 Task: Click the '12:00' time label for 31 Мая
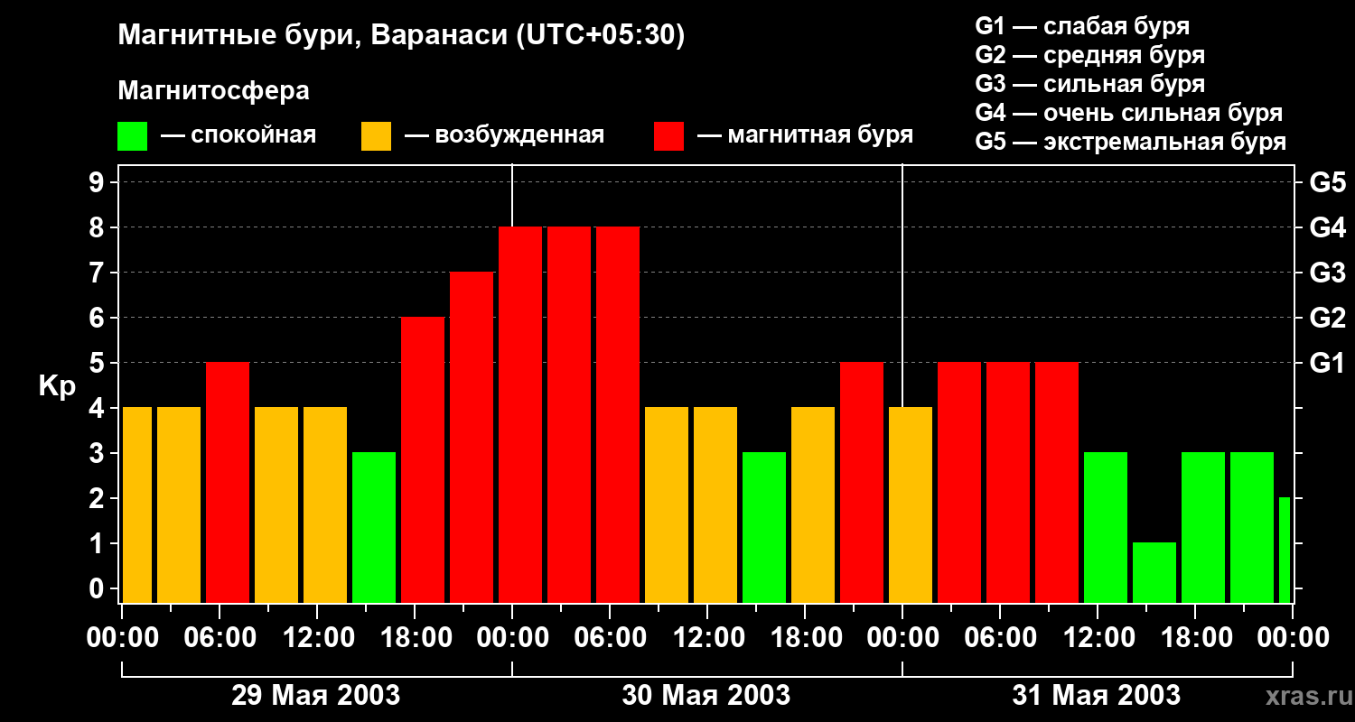coord(1098,637)
